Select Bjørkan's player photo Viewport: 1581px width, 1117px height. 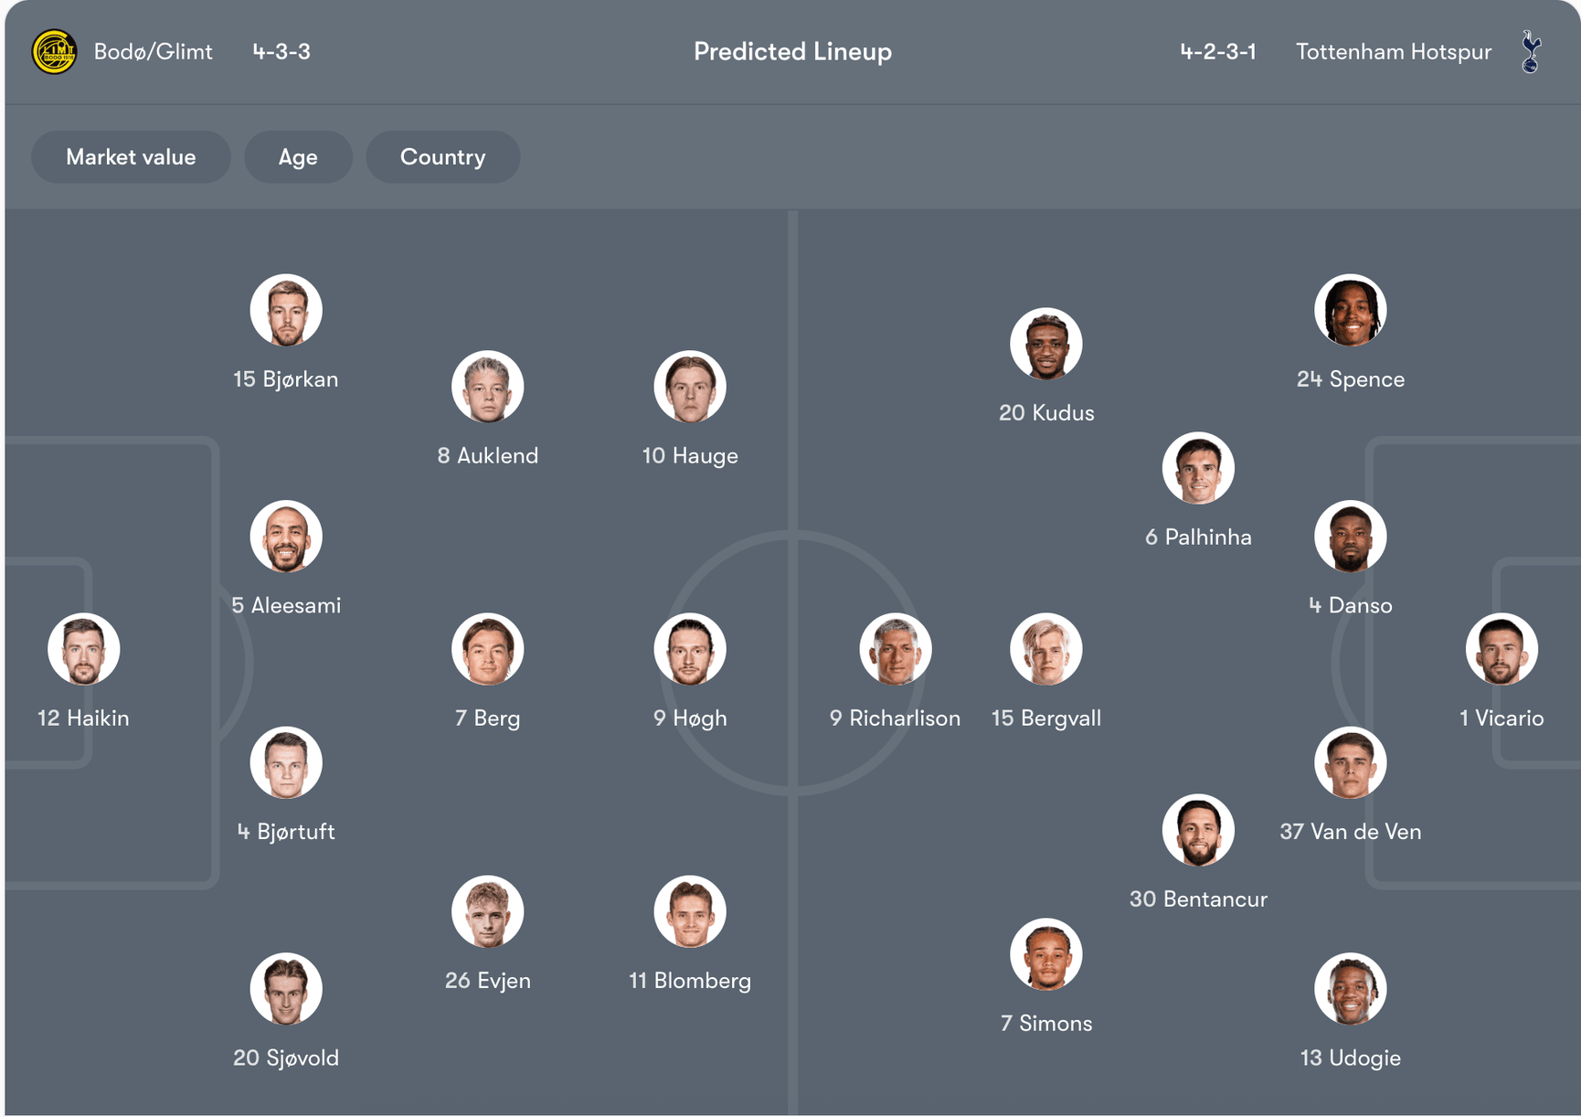pos(286,310)
